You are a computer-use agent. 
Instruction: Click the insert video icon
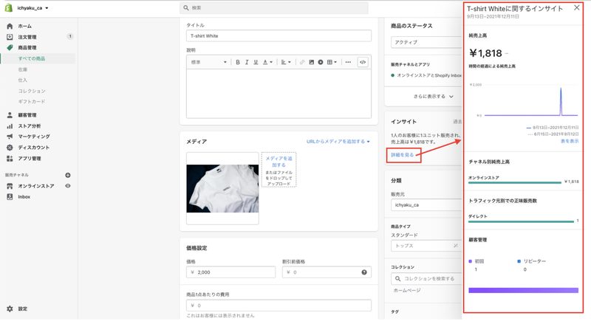coord(321,62)
